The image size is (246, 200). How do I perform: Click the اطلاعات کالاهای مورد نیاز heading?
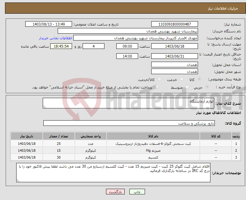coord(218,113)
